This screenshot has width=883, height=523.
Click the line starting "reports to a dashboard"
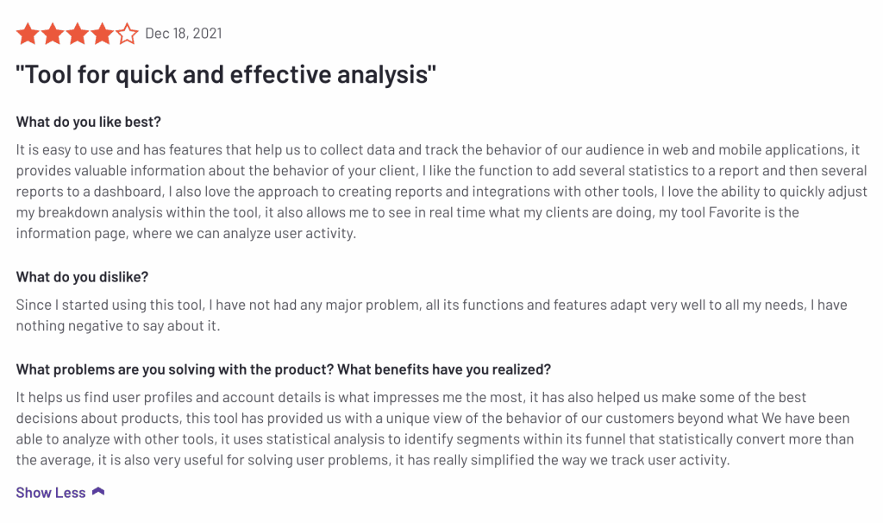[x=441, y=191]
